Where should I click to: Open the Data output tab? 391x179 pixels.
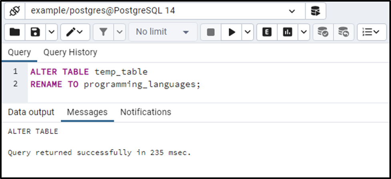(x=31, y=112)
